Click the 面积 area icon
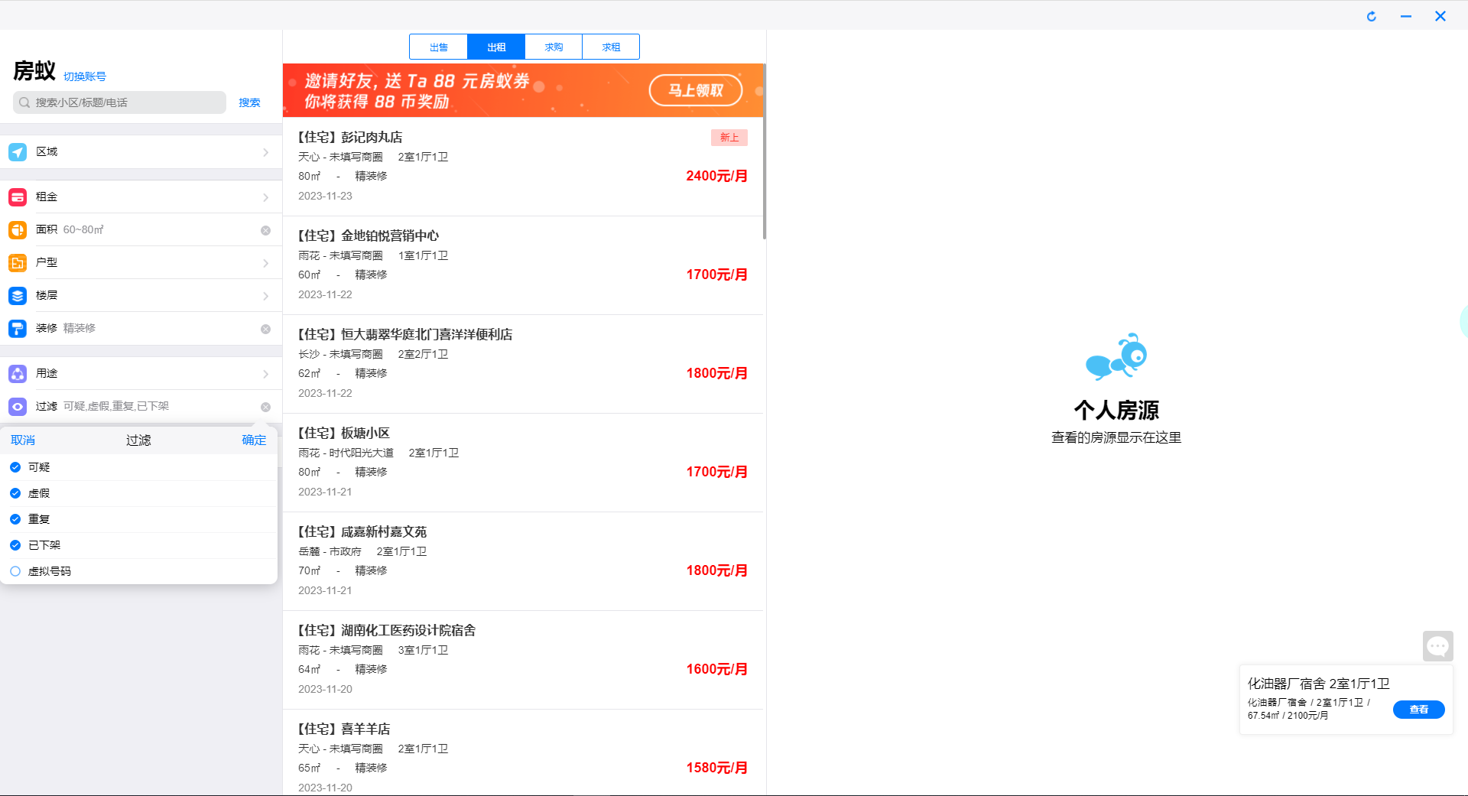This screenshot has height=796, width=1468. point(18,230)
